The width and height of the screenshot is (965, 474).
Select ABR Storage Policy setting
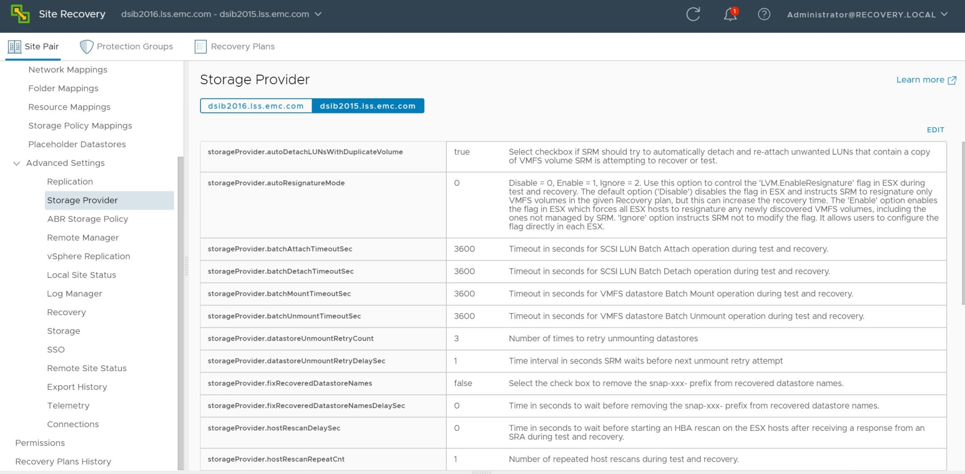[x=87, y=219]
